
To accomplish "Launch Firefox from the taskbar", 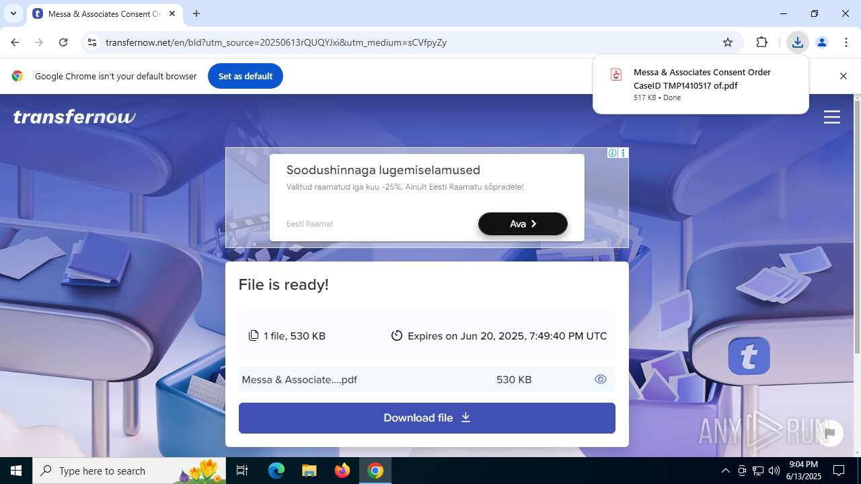I will (x=342, y=471).
